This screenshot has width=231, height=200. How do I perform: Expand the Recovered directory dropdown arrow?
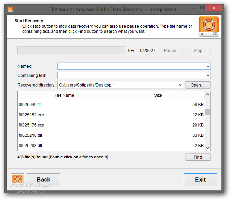point(180,85)
